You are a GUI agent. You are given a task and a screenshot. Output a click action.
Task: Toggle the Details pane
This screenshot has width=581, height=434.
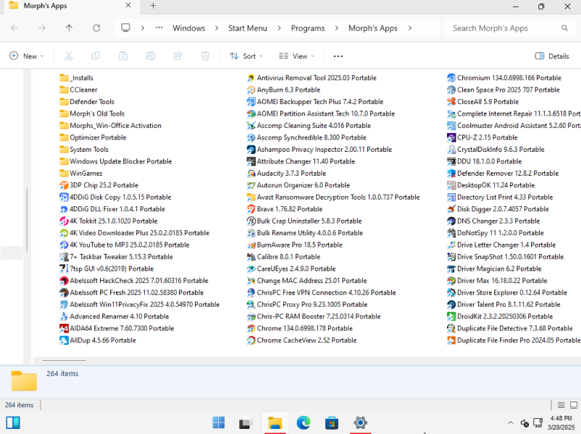coord(552,56)
